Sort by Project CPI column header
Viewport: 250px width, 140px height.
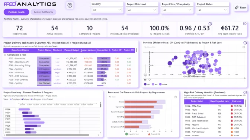[x=117, y=50]
